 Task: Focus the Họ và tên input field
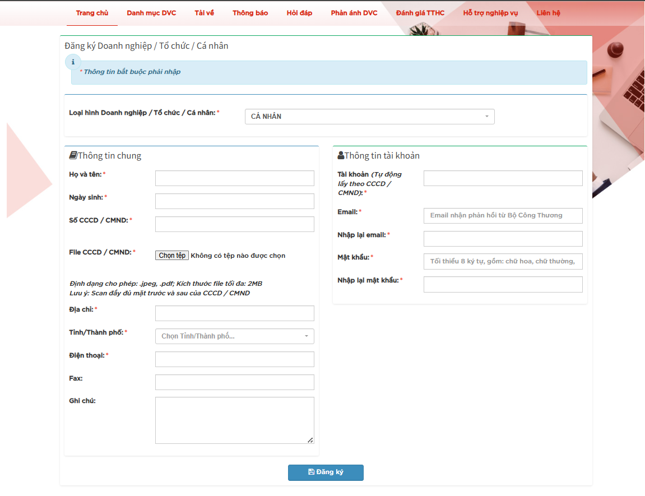pos(234,178)
